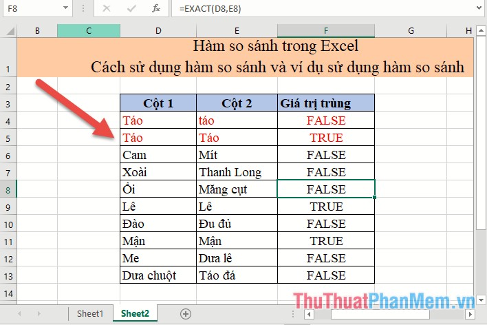
Task: Click header cell 'Cột 1'
Action: pos(158,103)
